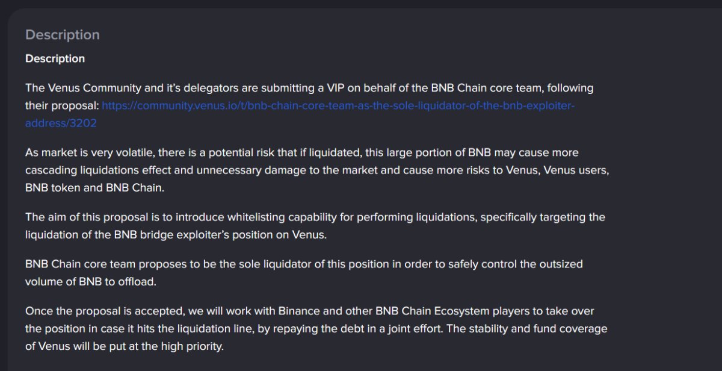Viewport: 722px width, 371px height.
Task: Click the paragraph starting 'As market is very volatile'
Action: tap(317, 170)
